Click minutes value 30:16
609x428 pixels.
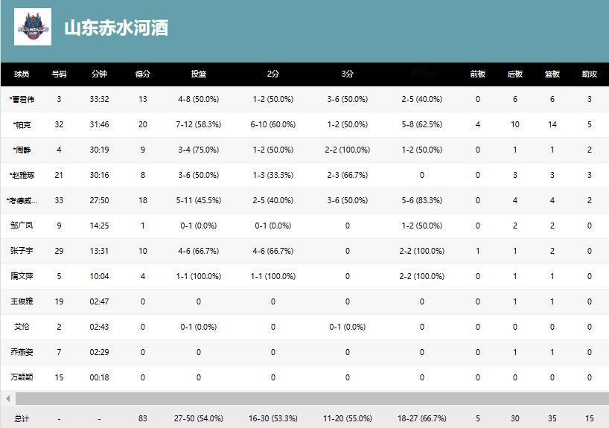100,175
